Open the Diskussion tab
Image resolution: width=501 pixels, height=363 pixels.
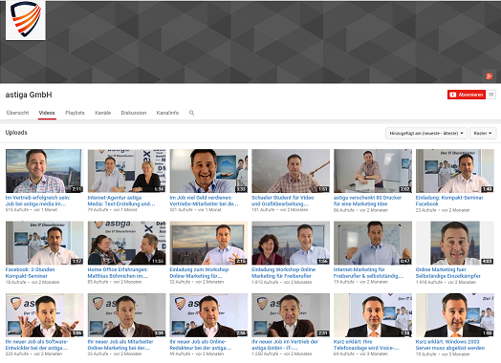tap(134, 113)
